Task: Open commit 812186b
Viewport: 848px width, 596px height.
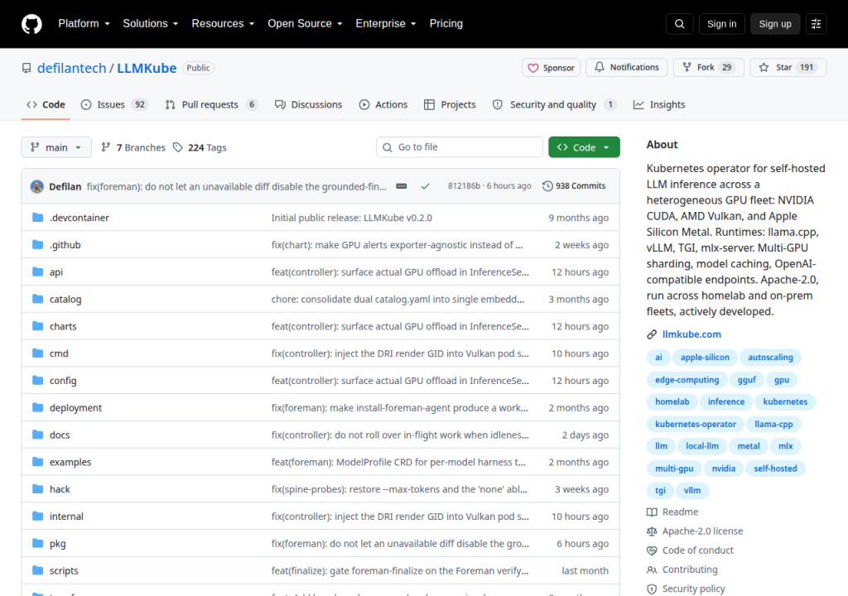Action: click(464, 186)
